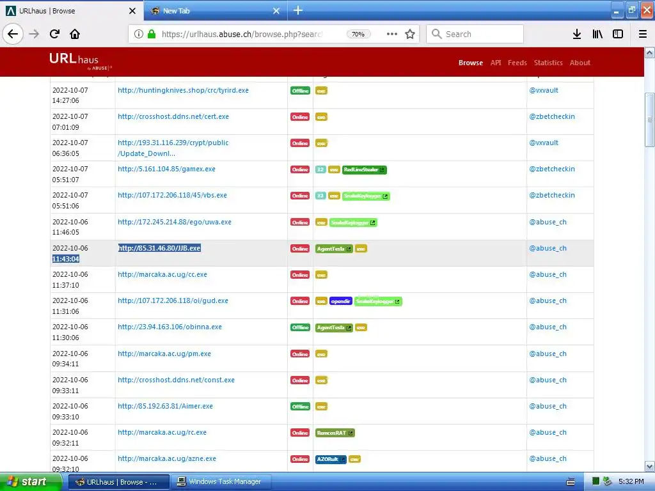The width and height of the screenshot is (655, 491).
Task: Click timestamp 2022-10-06 11:37:10
Action: pos(70,280)
